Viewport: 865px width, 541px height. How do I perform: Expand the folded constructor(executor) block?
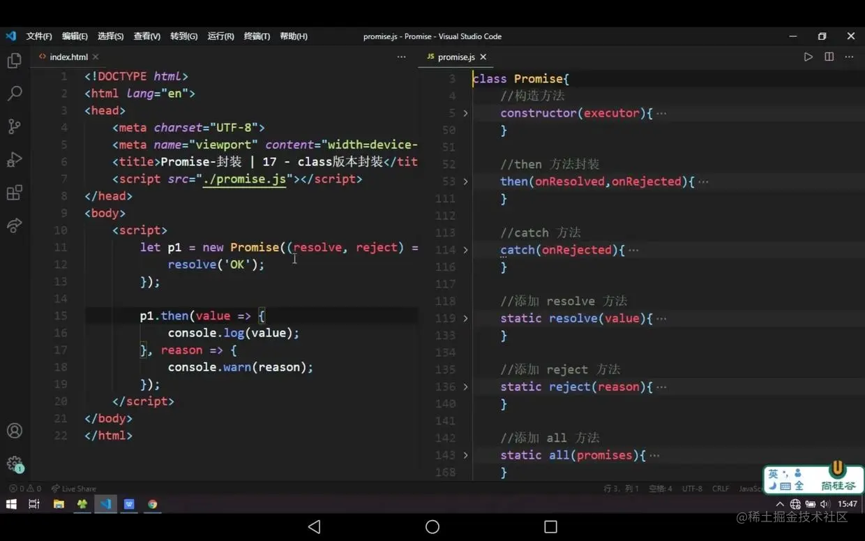tap(465, 113)
